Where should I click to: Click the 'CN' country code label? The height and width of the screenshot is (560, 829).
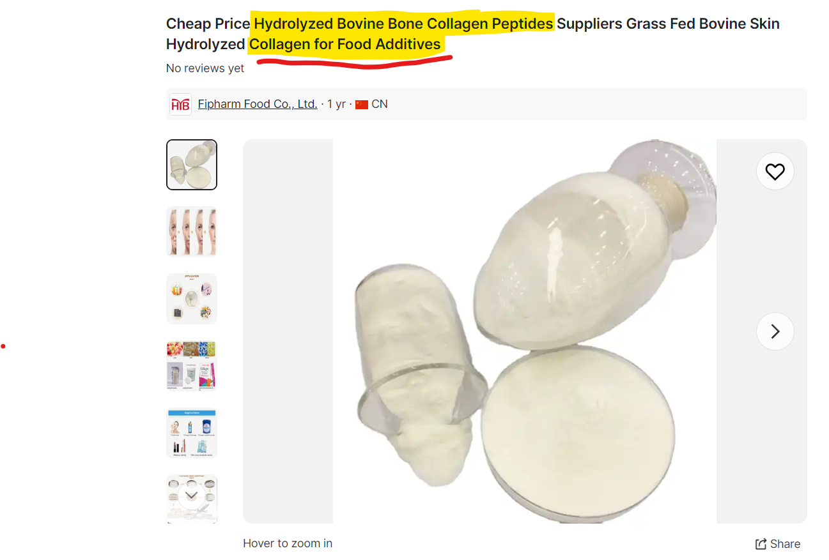380,104
